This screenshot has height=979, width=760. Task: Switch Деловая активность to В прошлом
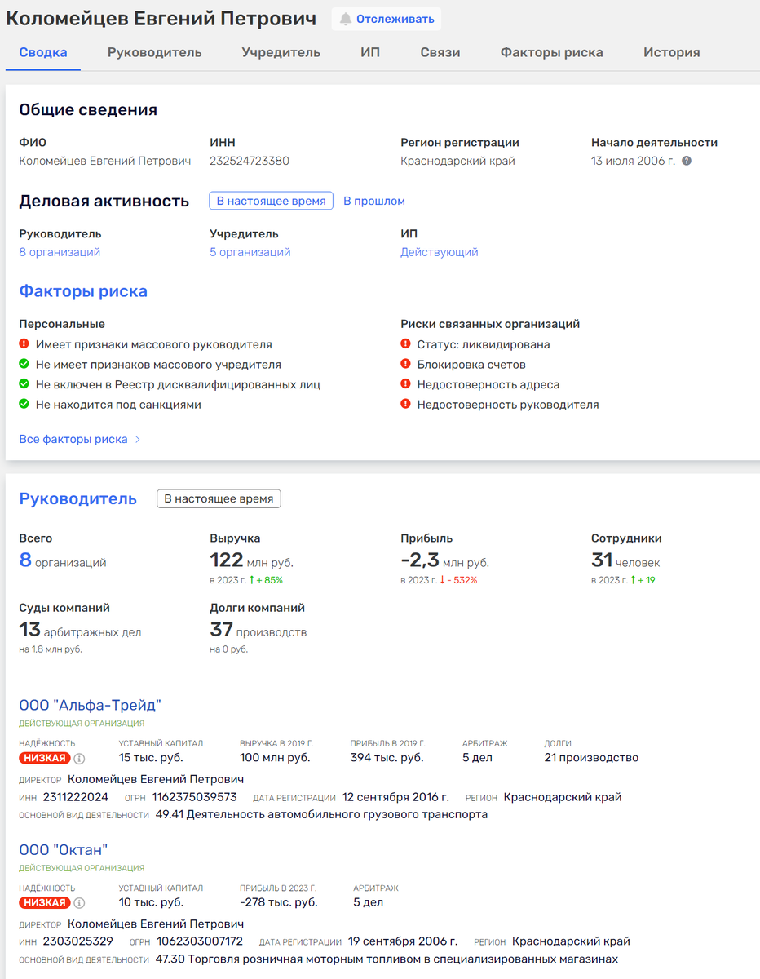[x=373, y=201]
